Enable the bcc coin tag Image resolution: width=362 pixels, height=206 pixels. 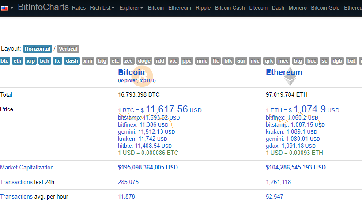pyautogui.click(x=312, y=61)
